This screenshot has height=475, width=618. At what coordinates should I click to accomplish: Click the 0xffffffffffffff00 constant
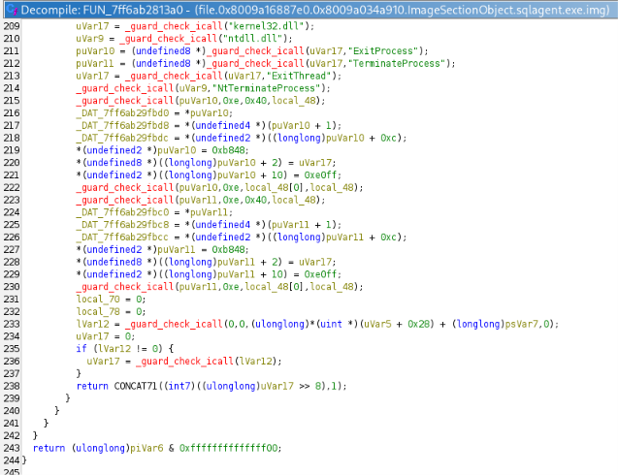pyautogui.click(x=228, y=448)
